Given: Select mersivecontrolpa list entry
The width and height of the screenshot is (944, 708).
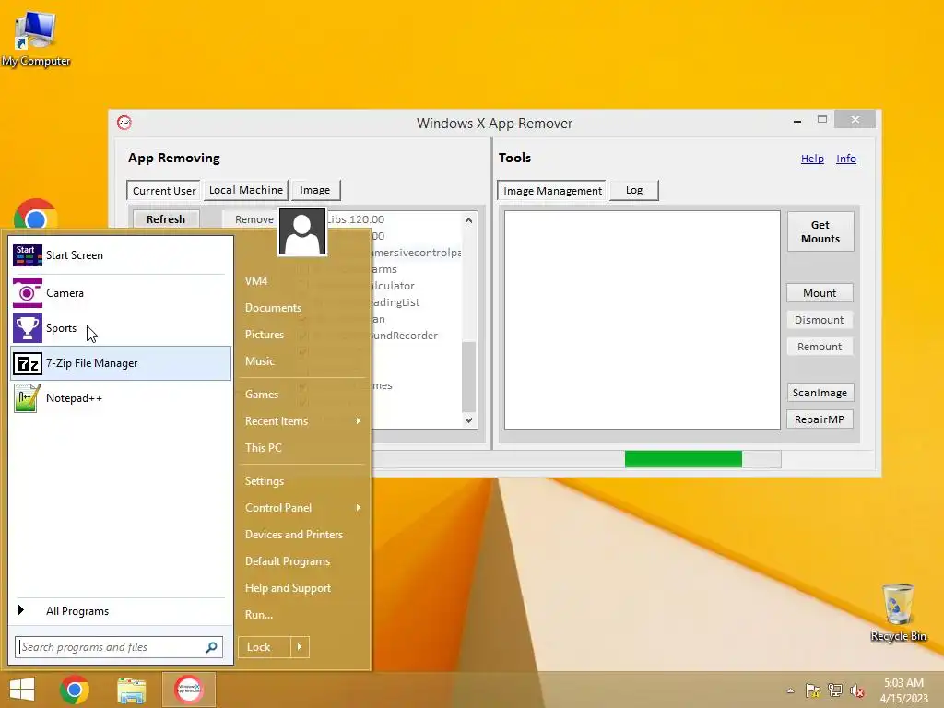Looking at the screenshot, I should 417,253.
